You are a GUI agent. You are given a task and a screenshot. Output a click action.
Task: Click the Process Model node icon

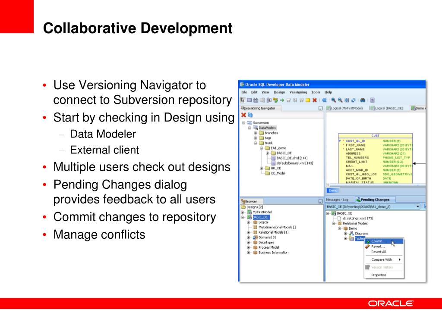pyautogui.click(x=255, y=247)
